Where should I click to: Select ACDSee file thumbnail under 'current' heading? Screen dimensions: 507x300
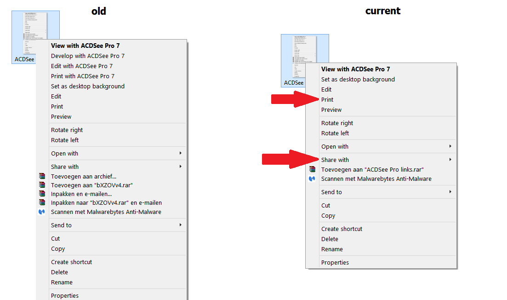coord(305,61)
